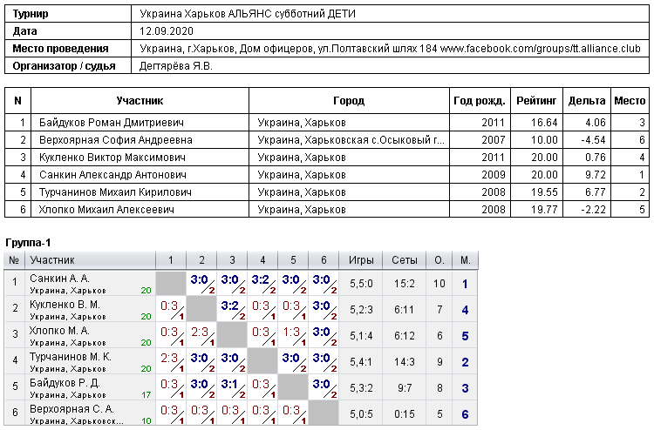The width and height of the screenshot is (654, 430).
Task: Click the Город column header
Action: pos(349,101)
